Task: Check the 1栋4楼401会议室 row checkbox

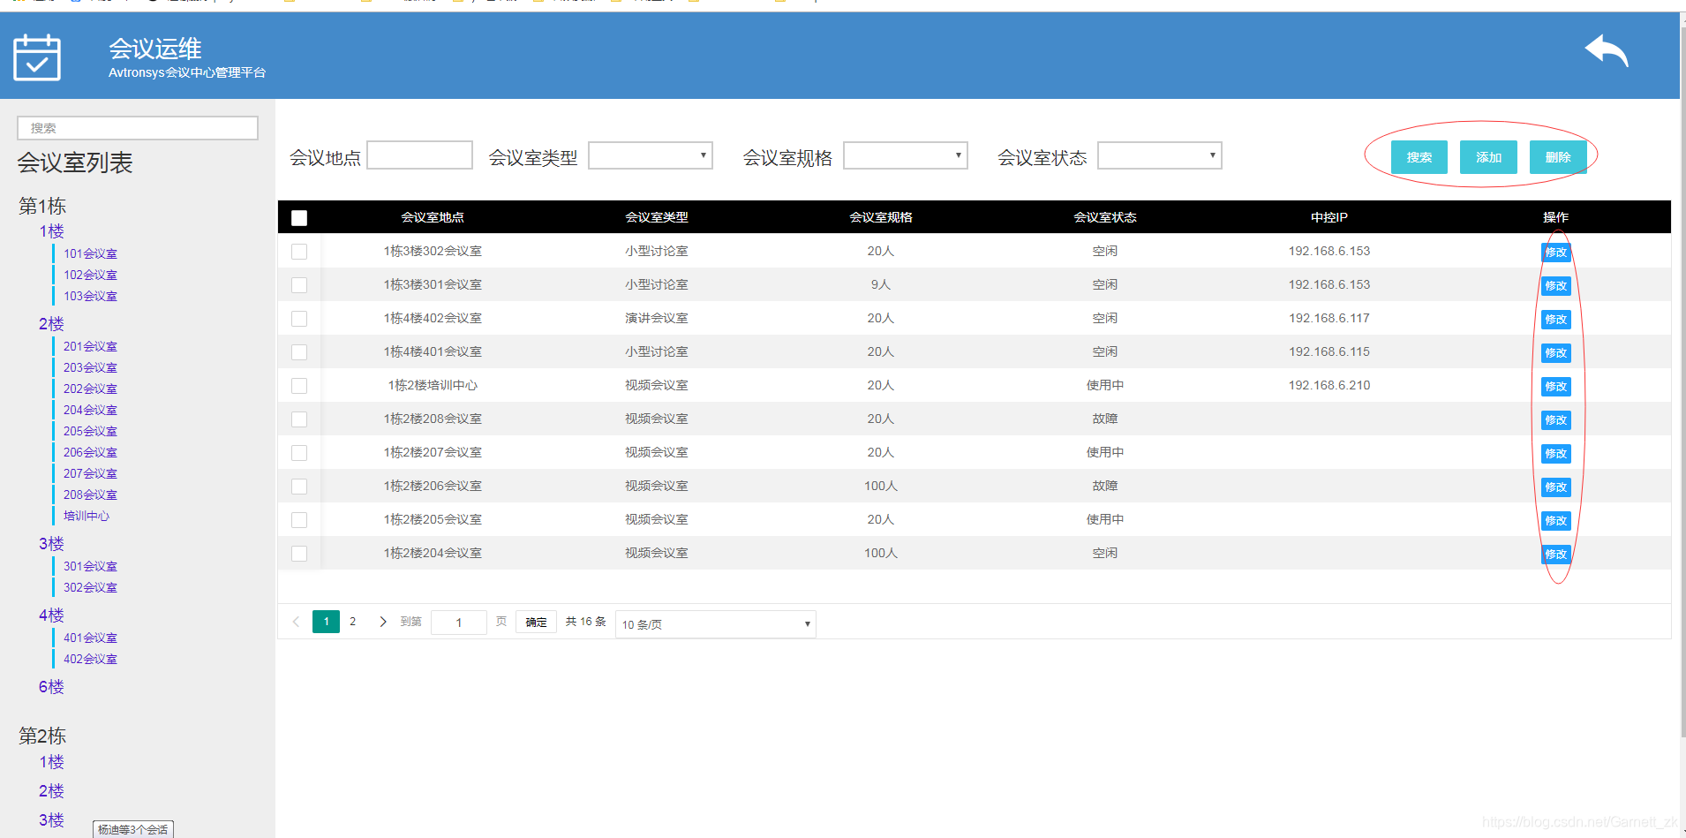Action: [299, 352]
